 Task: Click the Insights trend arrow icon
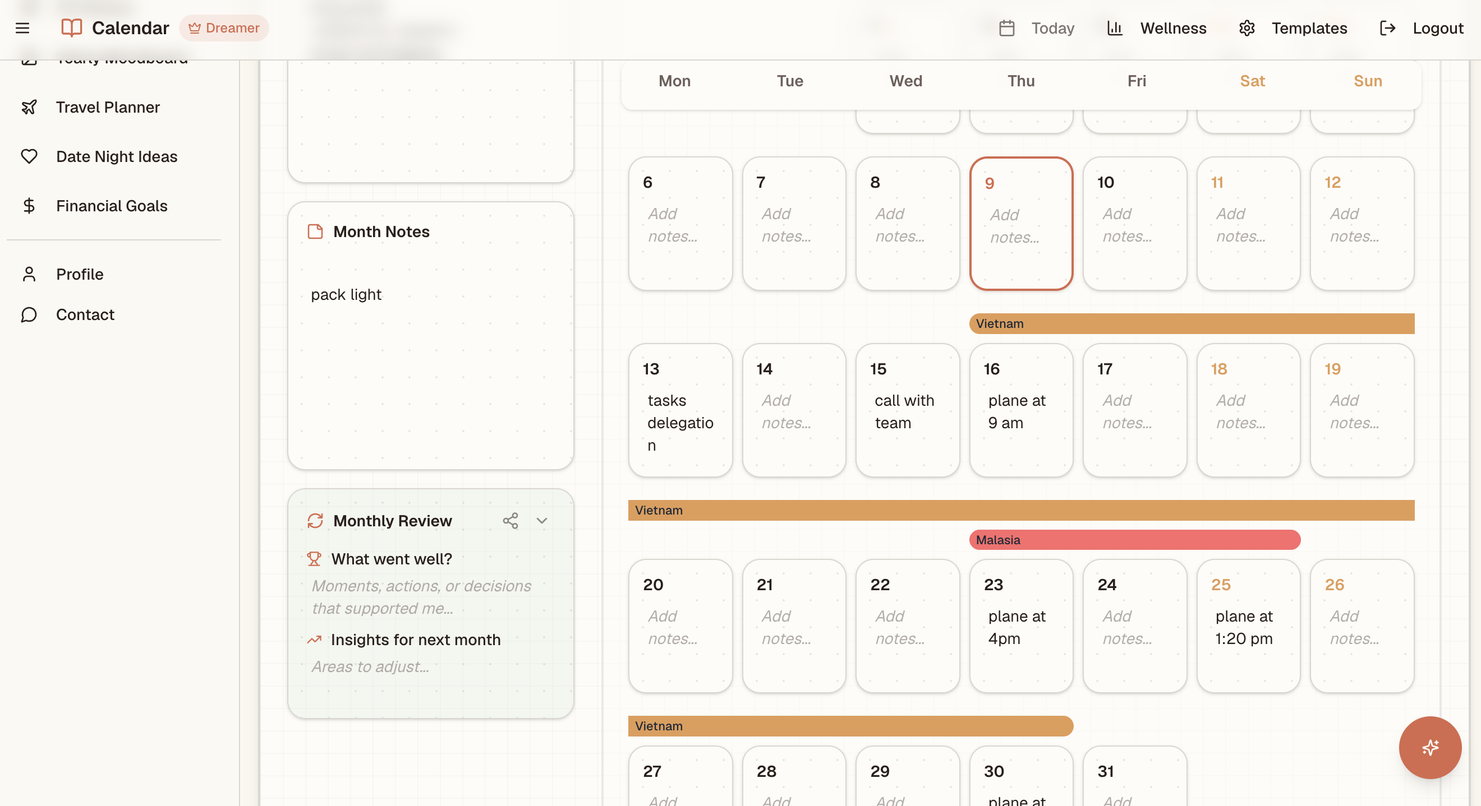pyautogui.click(x=314, y=640)
